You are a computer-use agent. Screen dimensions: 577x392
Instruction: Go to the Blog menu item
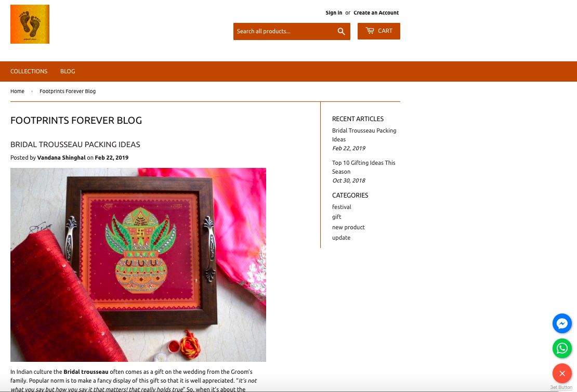point(68,71)
